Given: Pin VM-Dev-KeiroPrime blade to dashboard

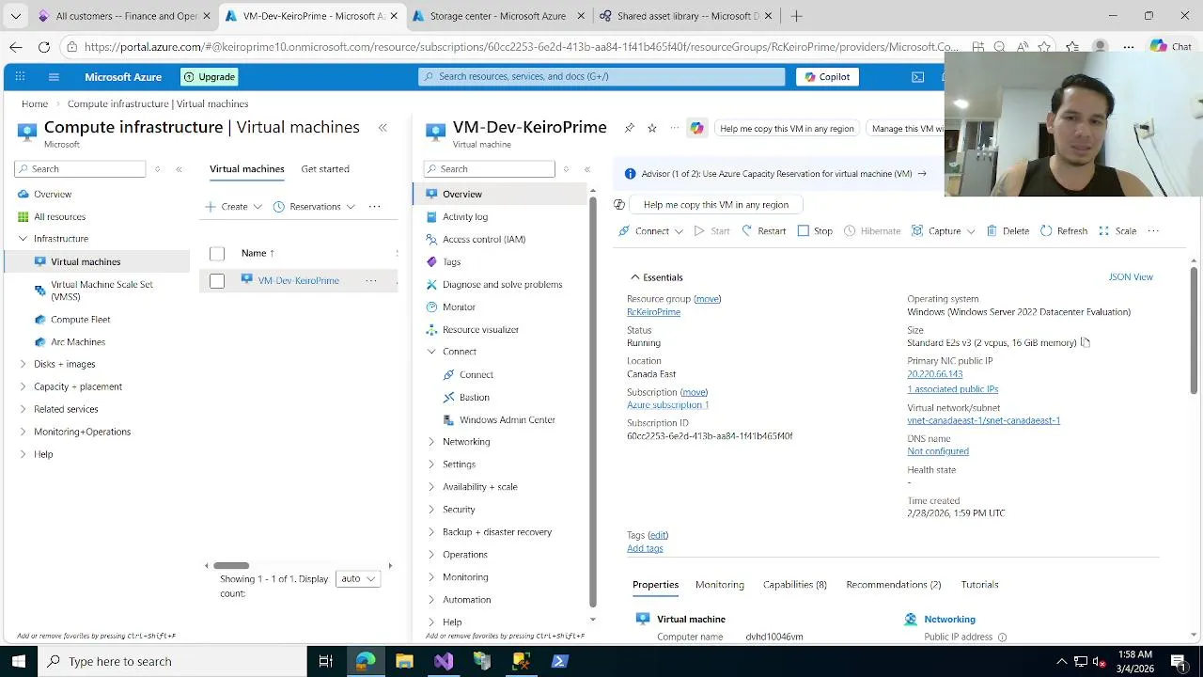Looking at the screenshot, I should coord(629,128).
